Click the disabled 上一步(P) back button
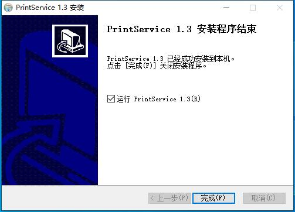Screen dimensions: 295x212 coord(169,198)
